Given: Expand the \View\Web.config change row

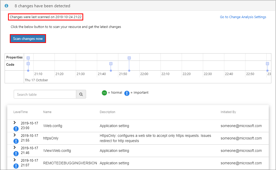Looking at the screenshot, I should point(15,147).
